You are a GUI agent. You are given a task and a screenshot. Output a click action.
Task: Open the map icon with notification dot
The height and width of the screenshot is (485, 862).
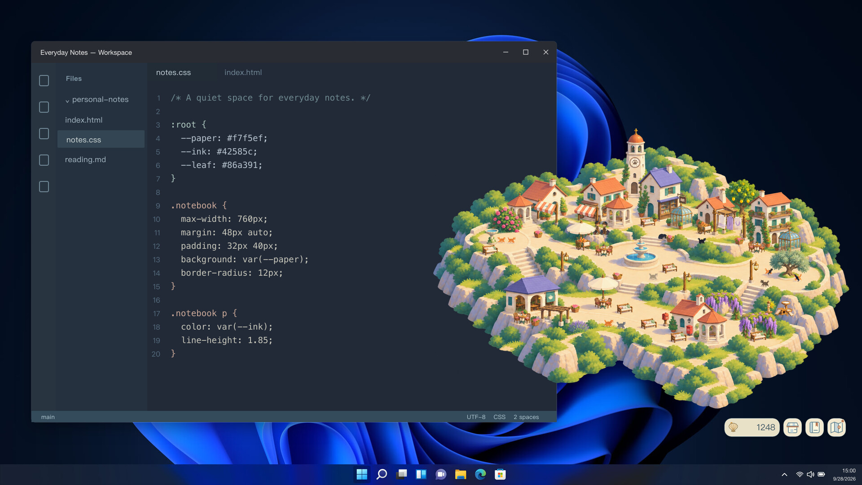pos(836,428)
